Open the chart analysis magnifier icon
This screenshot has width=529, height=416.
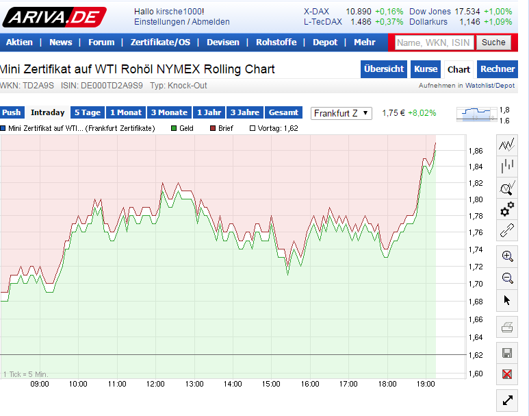(x=506, y=188)
